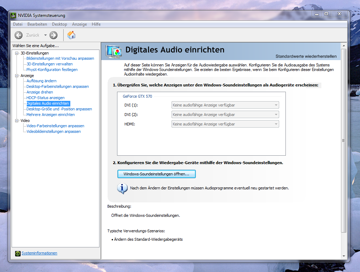Screen dimensions: 360x272
Task: Click the Anzeige category label in tree
Action: click(27, 76)
